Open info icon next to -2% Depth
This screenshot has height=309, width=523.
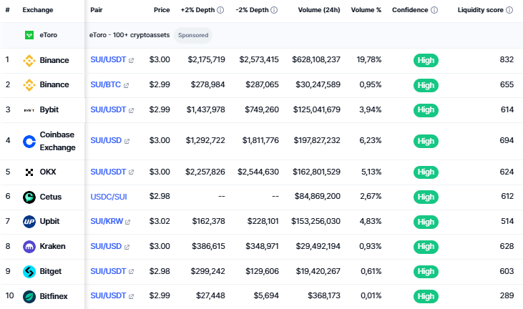coord(274,10)
